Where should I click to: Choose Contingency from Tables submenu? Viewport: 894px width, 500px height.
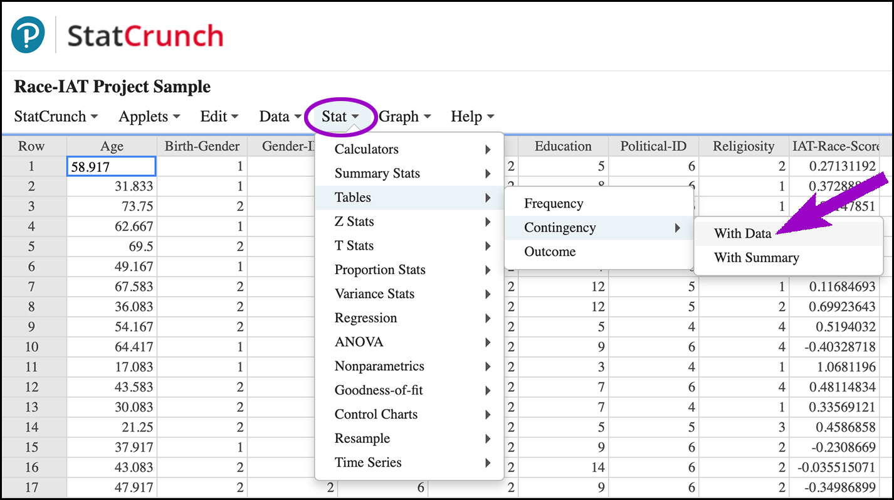click(x=599, y=228)
